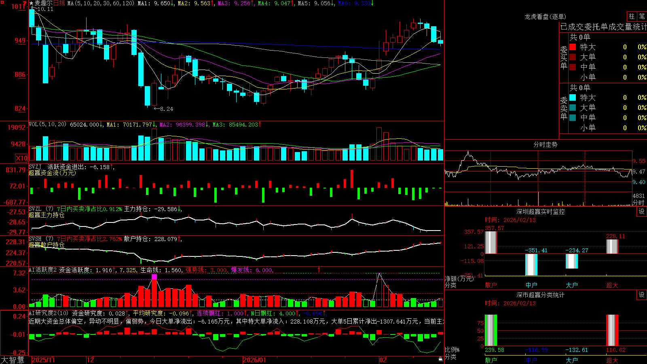Click the red 特大 buy-order color swatch
Image resolution: width=647 pixels, height=364 pixels.
[573, 47]
